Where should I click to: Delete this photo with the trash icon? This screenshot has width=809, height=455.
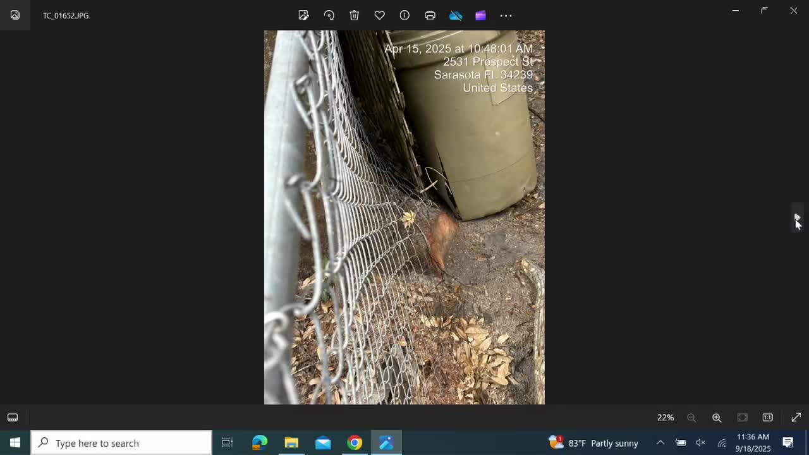tap(354, 15)
